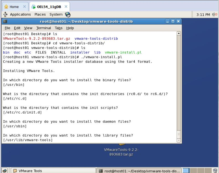Click the Applications menu foot icon

[5, 15]
